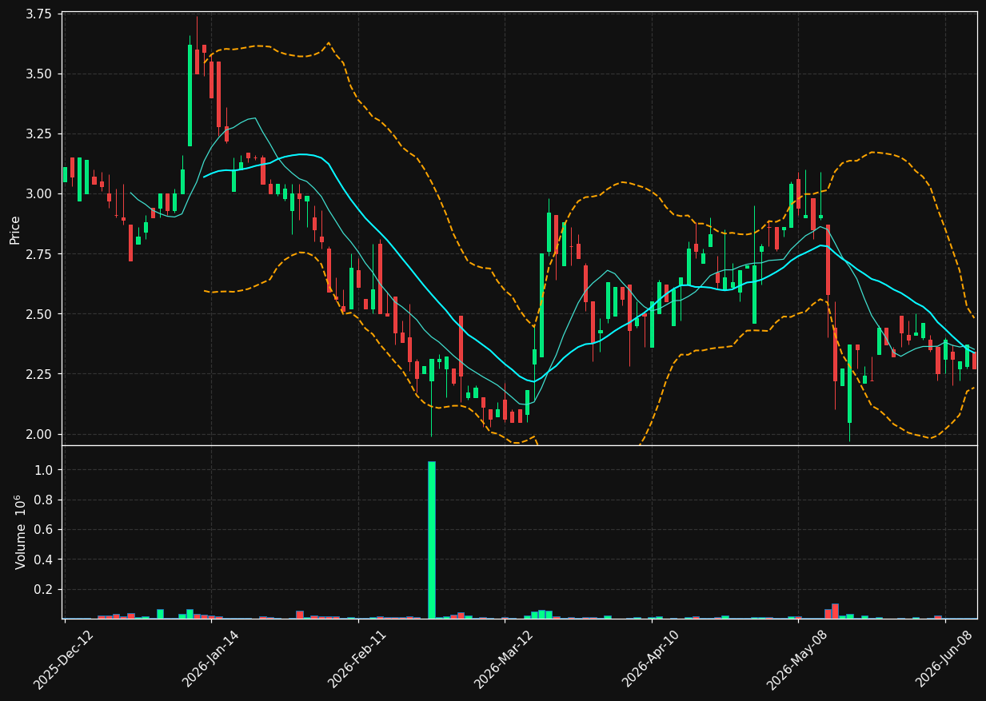Click the 3.00 price axis label
986x701 pixels.
[x=39, y=194]
